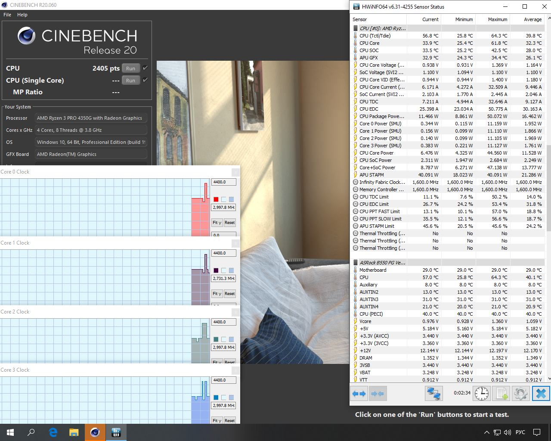Toggle the CPU (Single Core) test checkbox
551x441 pixels.
(x=145, y=80)
